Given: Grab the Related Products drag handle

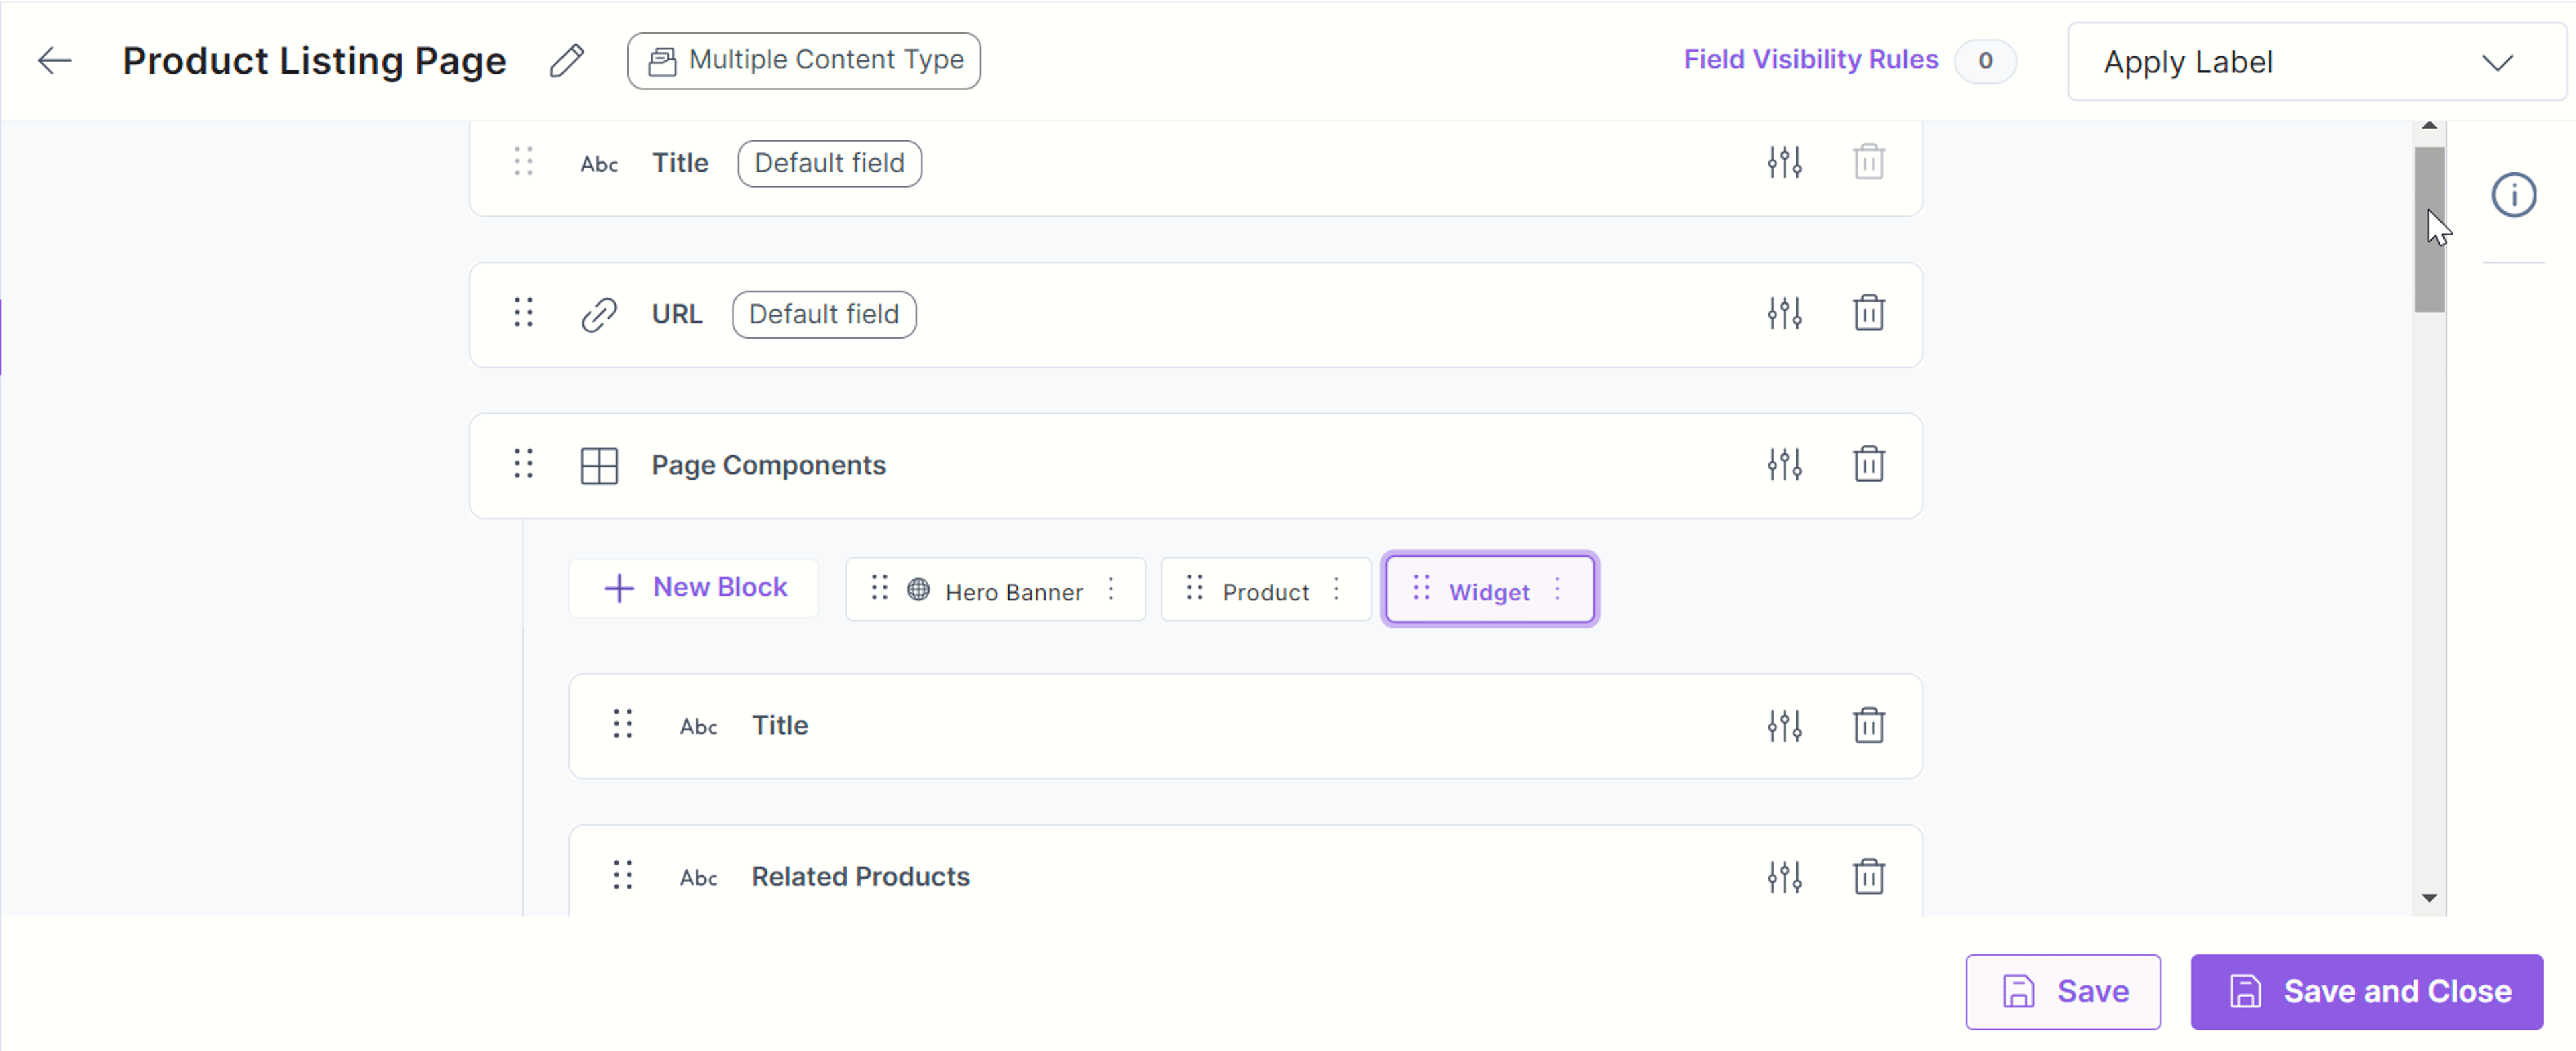Looking at the screenshot, I should click(623, 875).
